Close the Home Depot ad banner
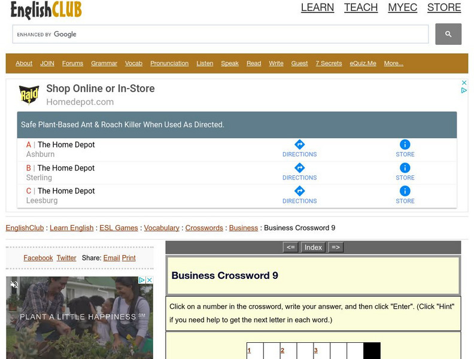 pos(464,83)
